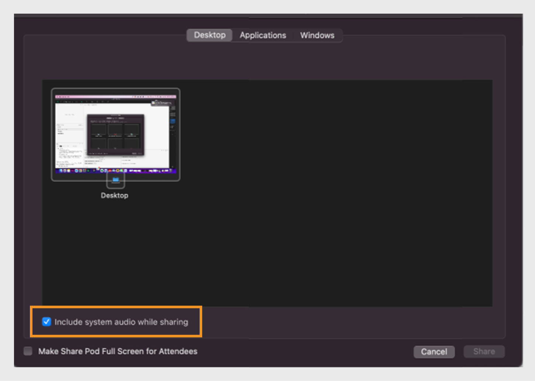Viewport: 535px width, 381px height.
Task: Click the pink menu bar in the Desktop preview
Action: [114, 96]
